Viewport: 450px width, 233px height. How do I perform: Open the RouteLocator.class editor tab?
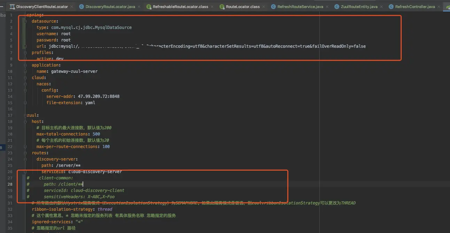click(243, 7)
